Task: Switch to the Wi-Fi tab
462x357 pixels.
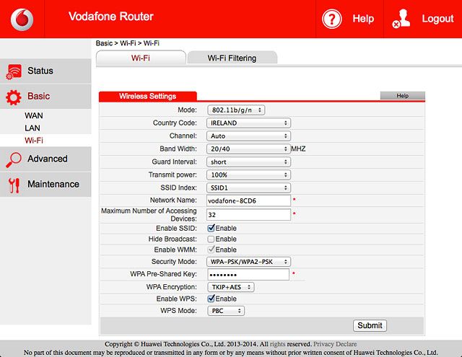Action: [x=141, y=58]
